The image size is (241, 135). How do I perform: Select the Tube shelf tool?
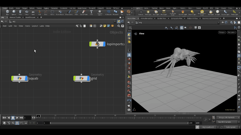tap(20, 12)
